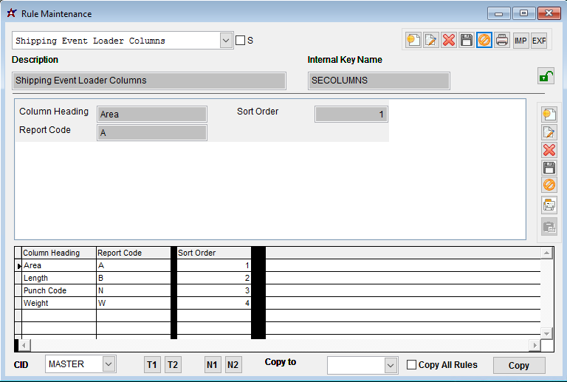Image resolution: width=567 pixels, height=382 pixels.
Task: Click the Print icon in top toolbar
Action: tap(502, 40)
